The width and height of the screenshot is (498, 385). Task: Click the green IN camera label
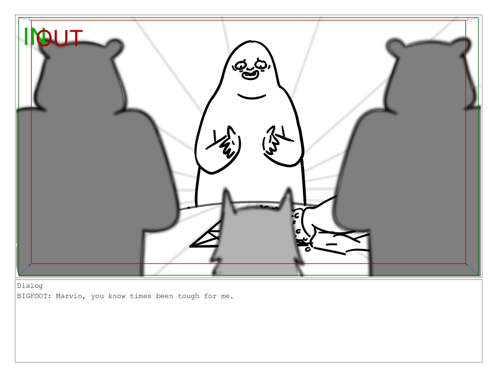(34, 37)
